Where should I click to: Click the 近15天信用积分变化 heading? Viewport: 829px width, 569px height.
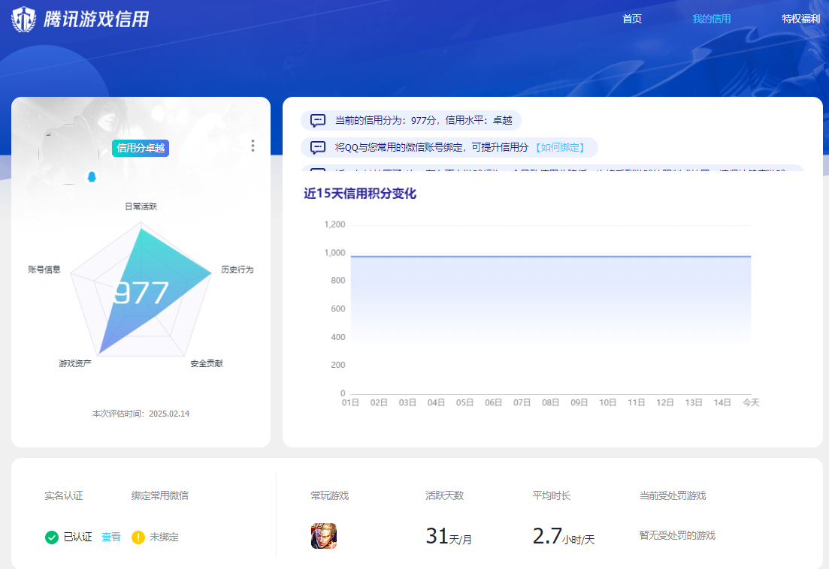point(360,194)
